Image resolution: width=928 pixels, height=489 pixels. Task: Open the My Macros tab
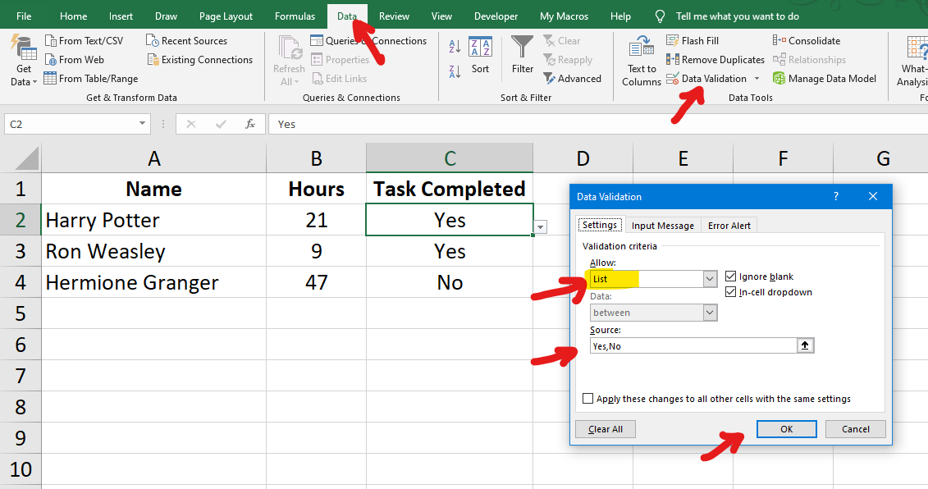(564, 16)
